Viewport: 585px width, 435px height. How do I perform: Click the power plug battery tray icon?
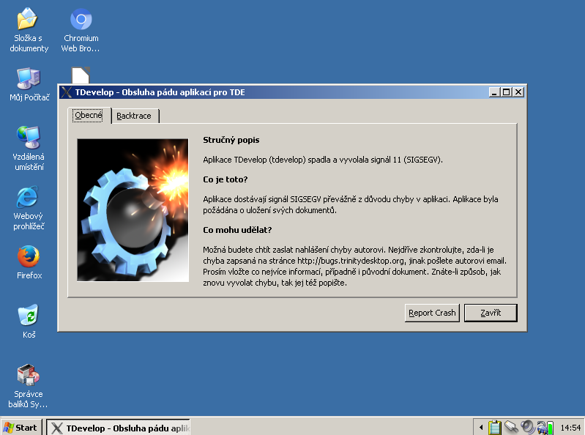[545, 427]
